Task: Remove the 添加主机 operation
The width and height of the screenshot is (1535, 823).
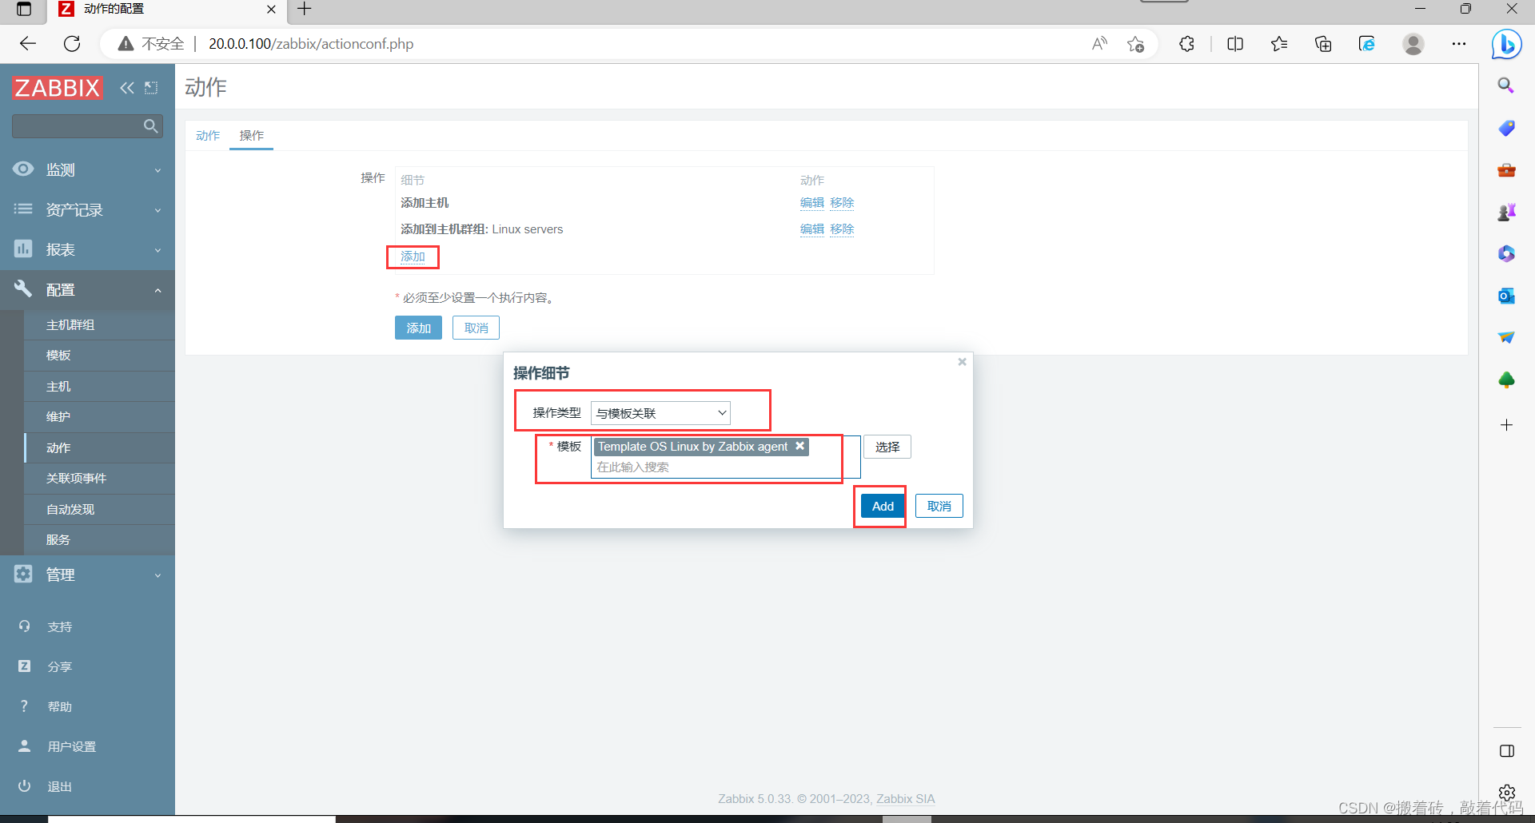Action: [x=842, y=202]
